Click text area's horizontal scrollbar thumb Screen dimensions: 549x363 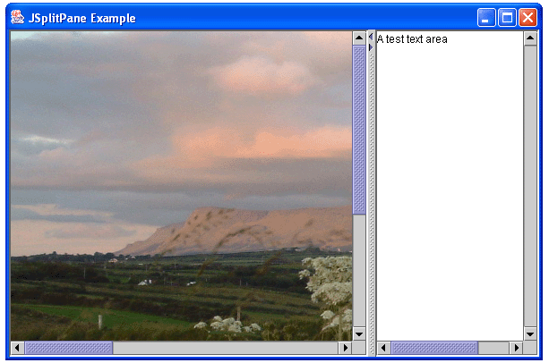[x=434, y=348]
